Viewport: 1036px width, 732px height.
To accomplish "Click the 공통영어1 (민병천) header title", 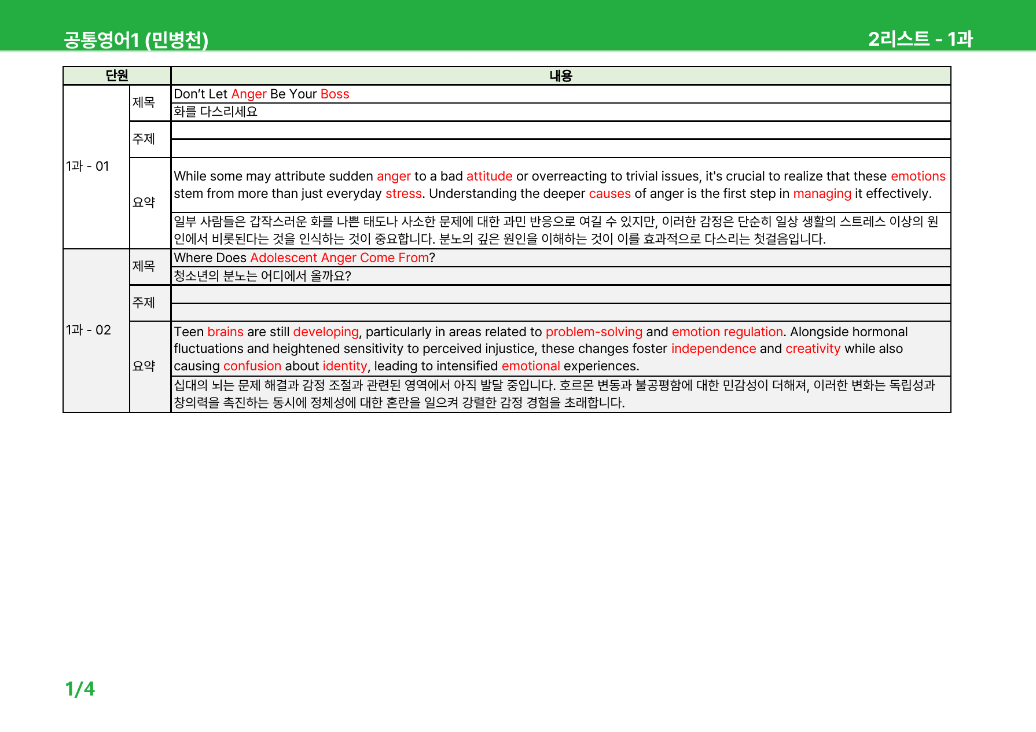I will 136,39.
